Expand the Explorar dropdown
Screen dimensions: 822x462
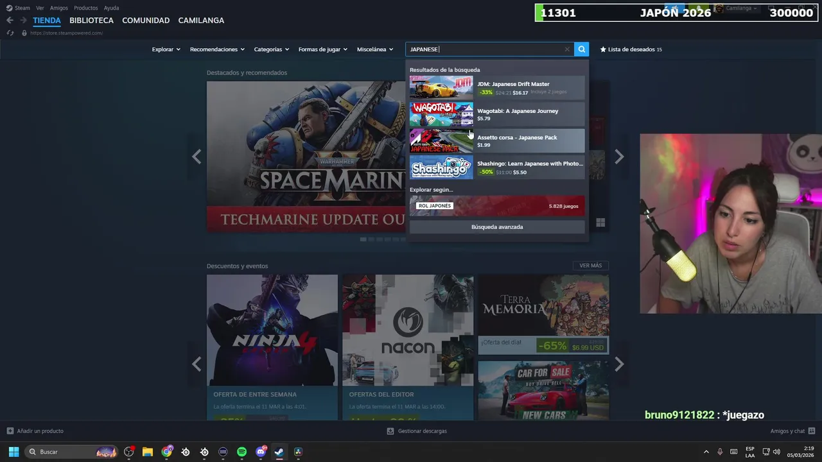166,49
